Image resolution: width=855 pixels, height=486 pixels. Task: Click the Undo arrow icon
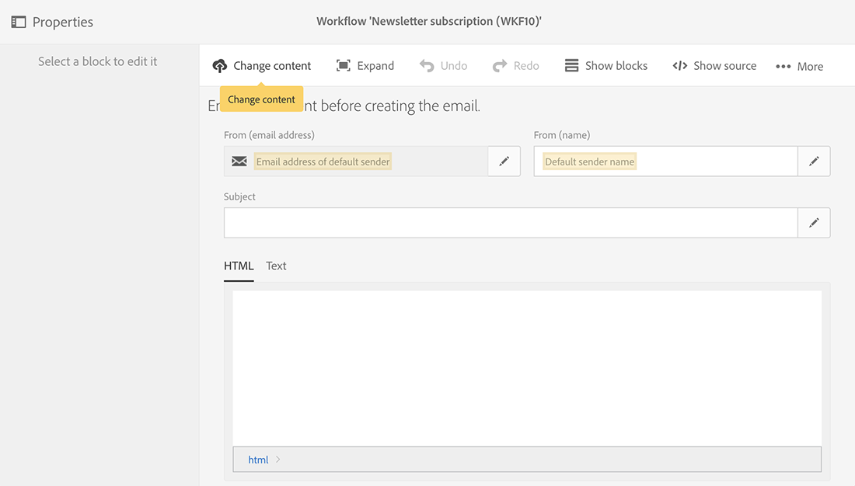[x=427, y=66]
